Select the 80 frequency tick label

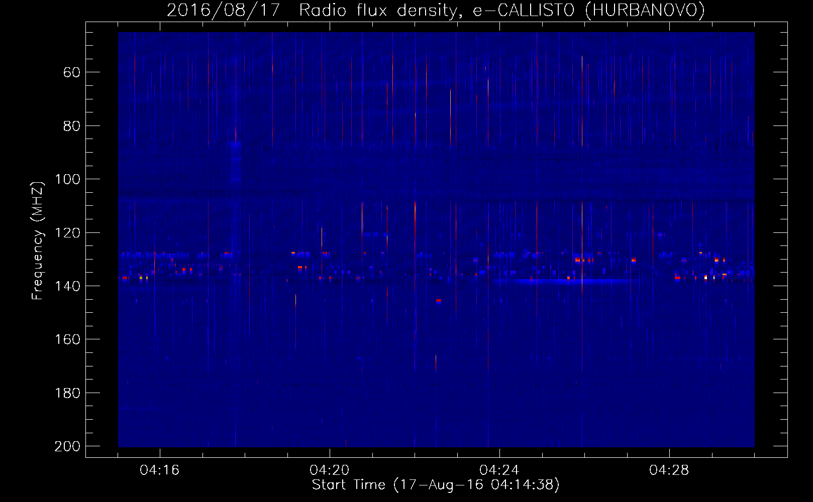pos(72,126)
